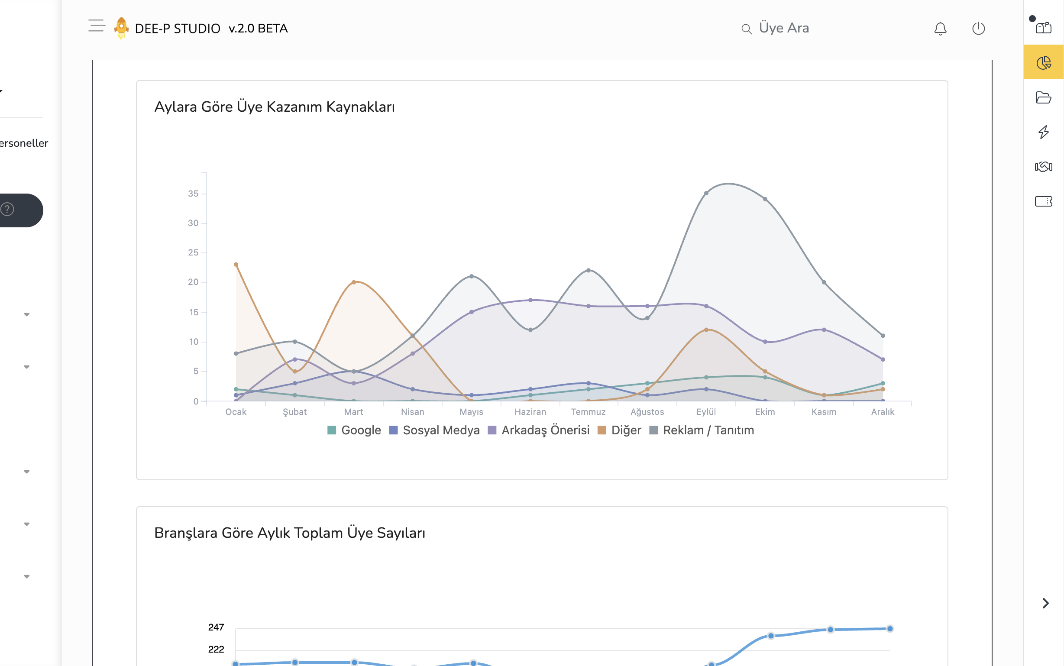Open the personeller menu item
The width and height of the screenshot is (1064, 666).
[24, 143]
